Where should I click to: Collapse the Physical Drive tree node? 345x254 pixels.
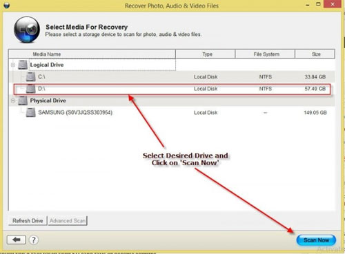coord(13,100)
